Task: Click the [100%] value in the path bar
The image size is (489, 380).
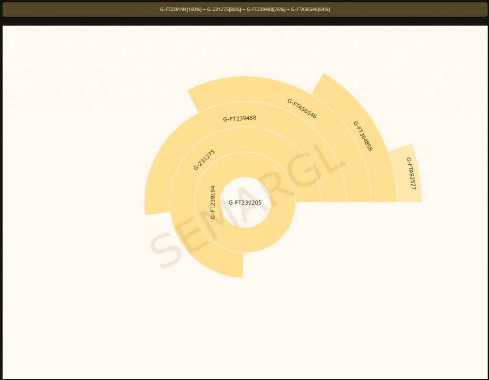Action: pos(195,10)
